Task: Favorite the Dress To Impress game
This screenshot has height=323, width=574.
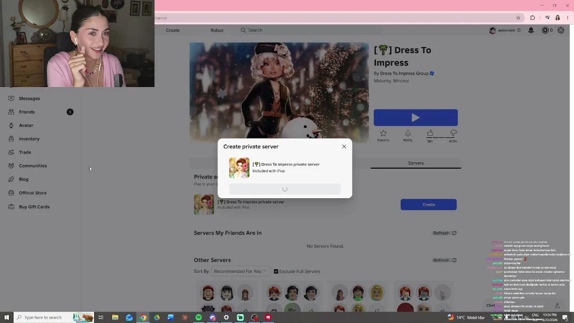Action: (383, 135)
